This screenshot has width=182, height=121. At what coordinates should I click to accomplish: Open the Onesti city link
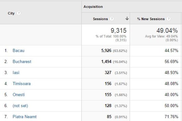(19, 95)
